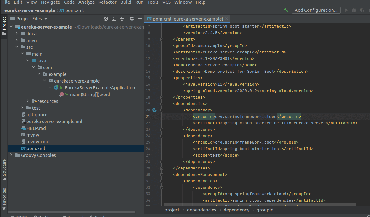Screen dimensions: 370x217
Task: Open the VCS menu
Action: click(166, 2)
